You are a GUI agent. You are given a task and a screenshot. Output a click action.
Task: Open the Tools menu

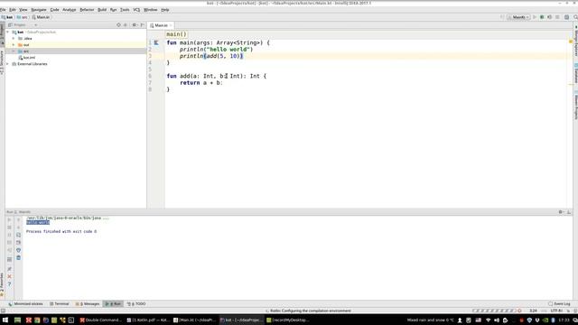(125, 10)
